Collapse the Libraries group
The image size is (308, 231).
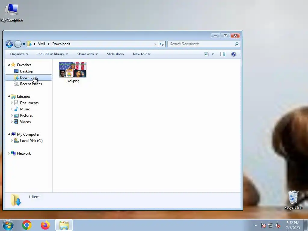9,96
